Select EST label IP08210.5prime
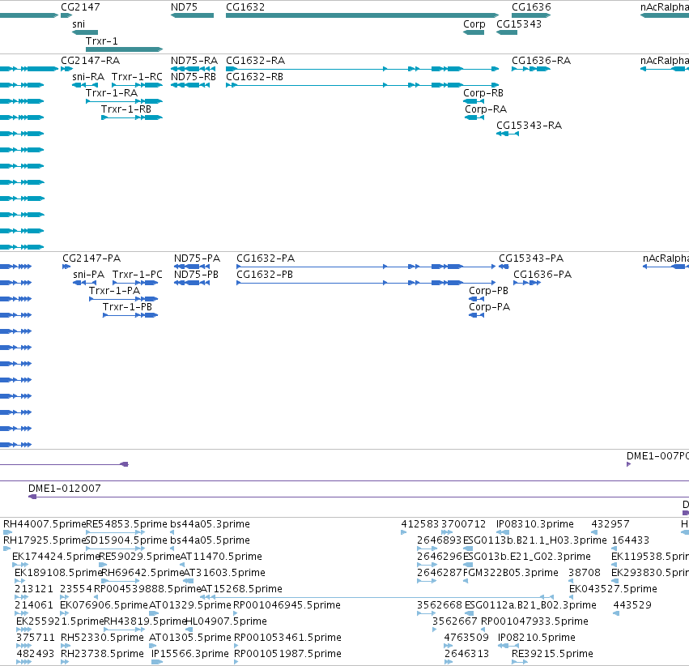Viewport: 689px width, 666px height. tap(537, 638)
